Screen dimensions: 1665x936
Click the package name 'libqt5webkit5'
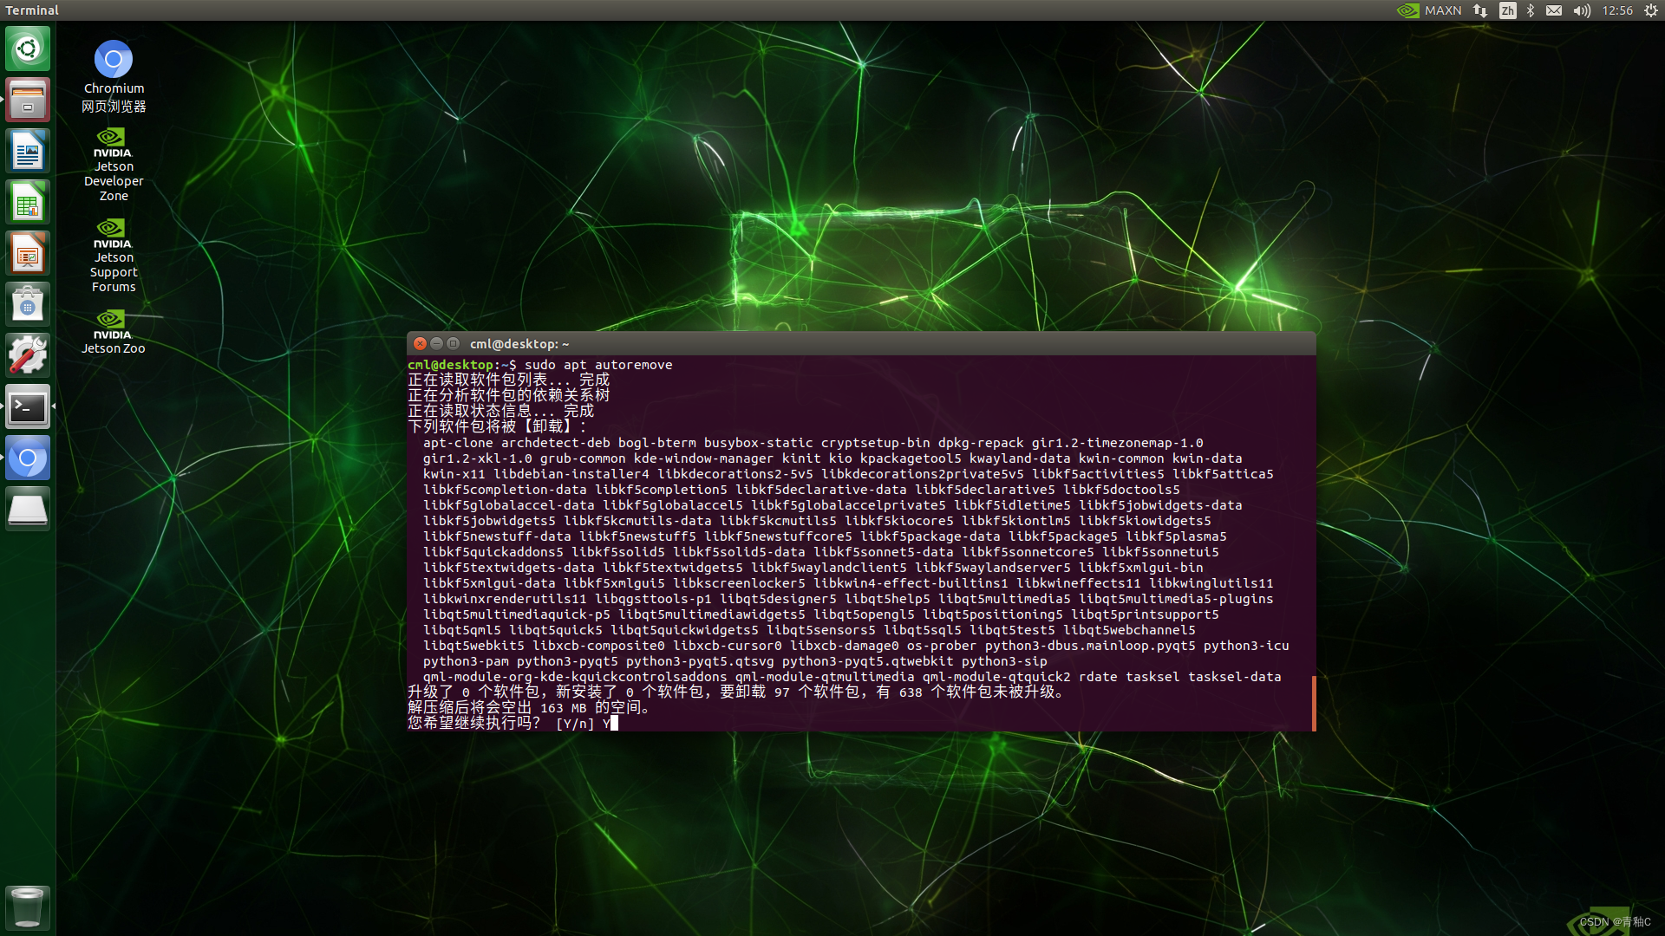tap(473, 646)
